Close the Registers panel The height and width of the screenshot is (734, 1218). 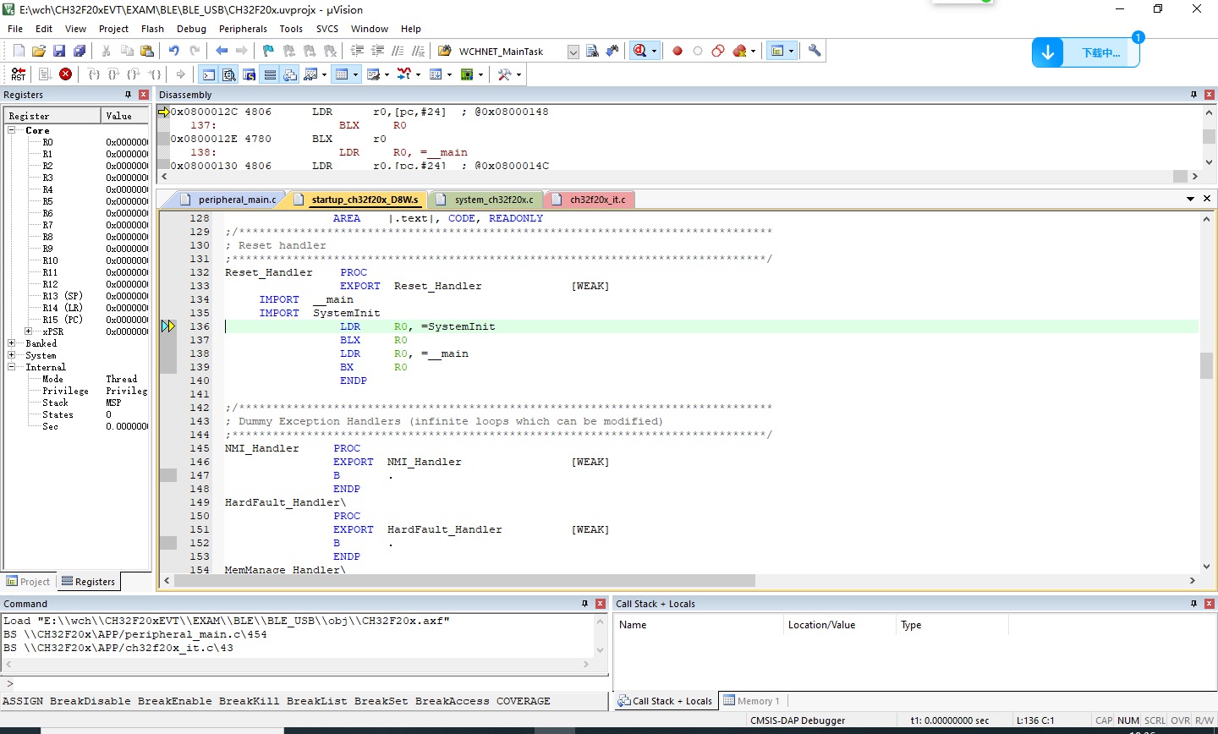(143, 95)
